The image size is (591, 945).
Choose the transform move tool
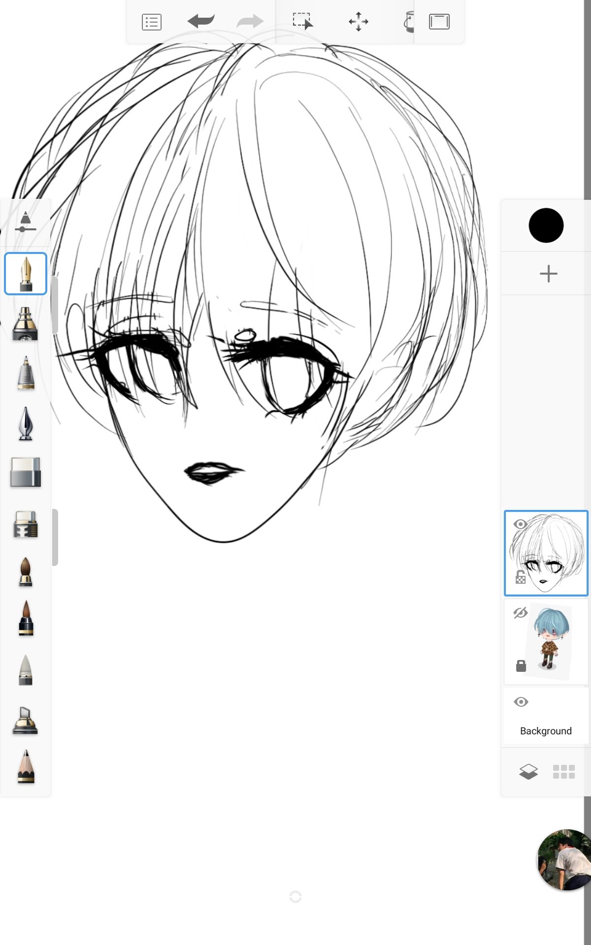coord(359,22)
